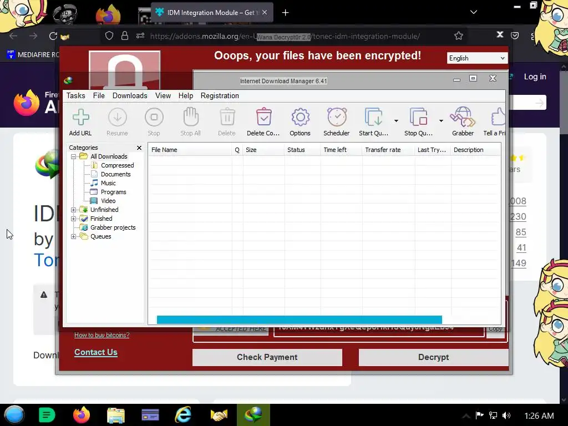Open a new Firefox tab with plus
This screenshot has width=568, height=426.
coord(286,13)
